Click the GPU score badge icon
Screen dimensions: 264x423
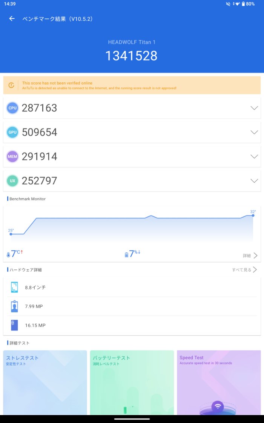pos(12,132)
